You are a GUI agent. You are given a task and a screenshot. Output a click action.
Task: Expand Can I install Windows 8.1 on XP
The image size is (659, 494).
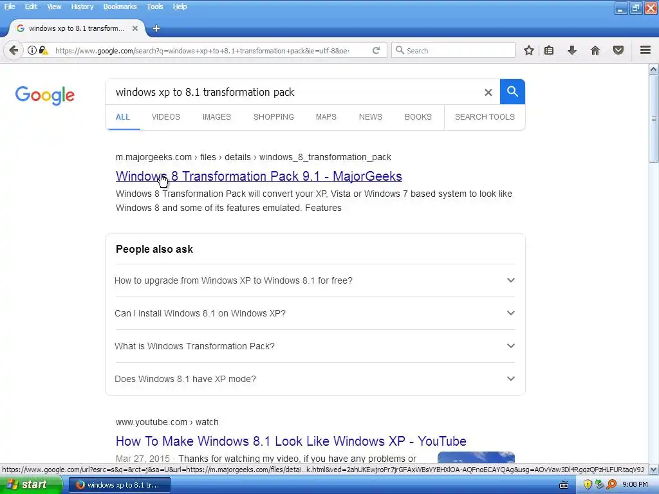[315, 313]
